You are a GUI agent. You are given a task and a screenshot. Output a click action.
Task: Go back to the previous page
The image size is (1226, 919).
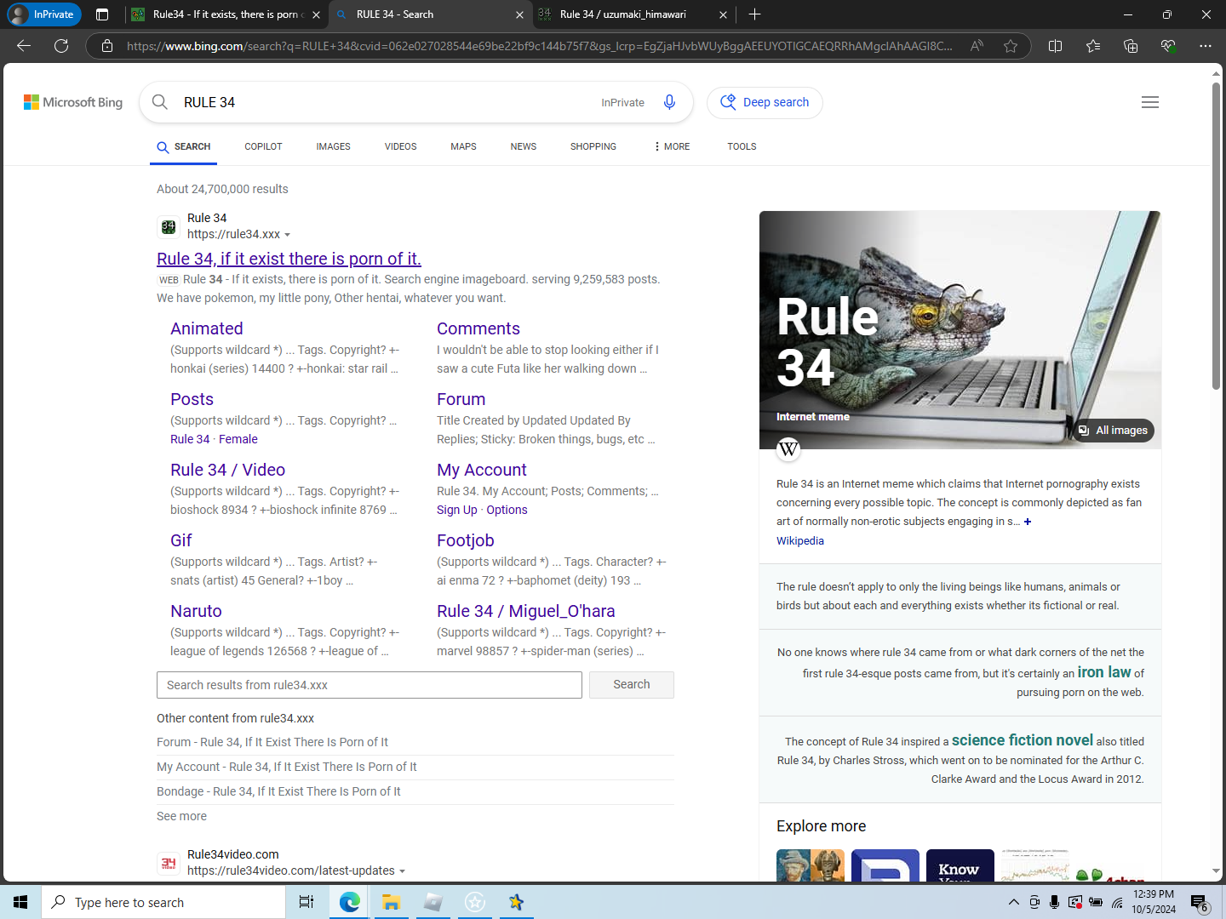point(24,46)
